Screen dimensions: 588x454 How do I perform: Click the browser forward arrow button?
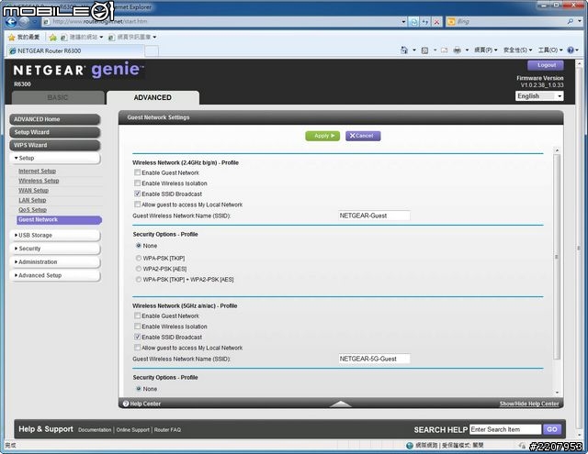point(25,22)
